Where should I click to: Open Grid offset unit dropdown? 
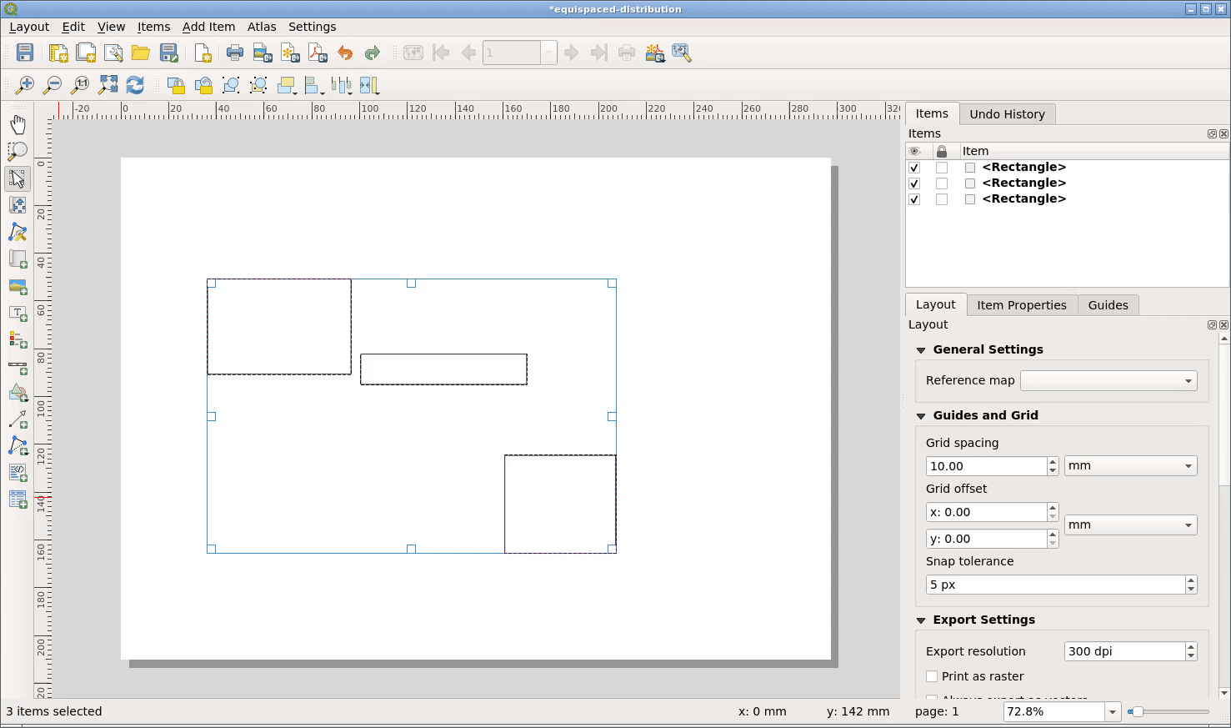point(1130,525)
